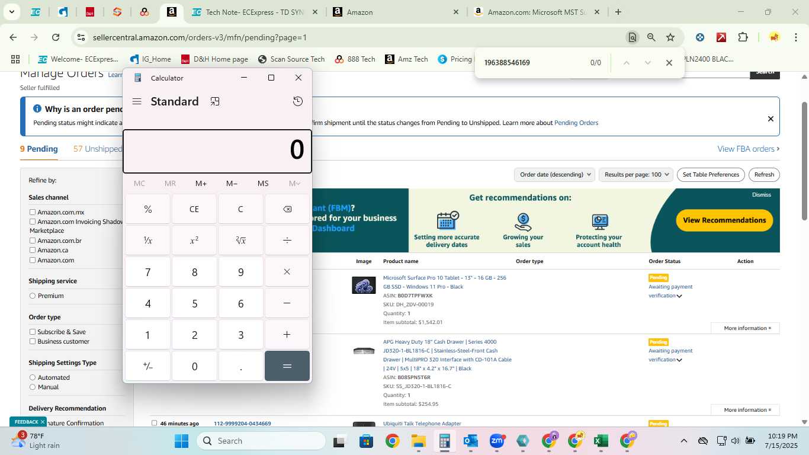Screen dimensions: 809x455
Task: Click the reciprocal 1/x key
Action: [147, 240]
